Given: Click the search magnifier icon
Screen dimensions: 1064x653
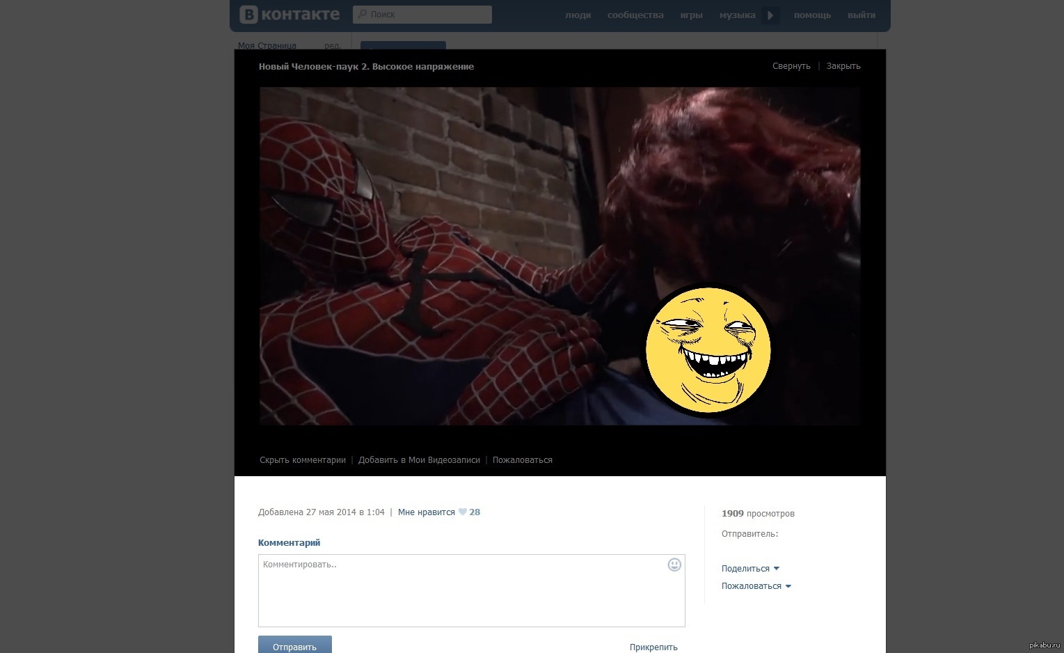Looking at the screenshot, I should click(362, 15).
